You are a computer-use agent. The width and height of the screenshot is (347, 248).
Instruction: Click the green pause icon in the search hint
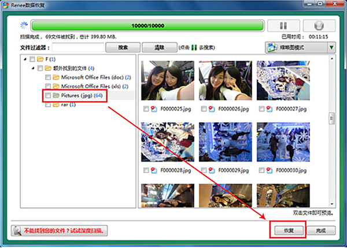194,47
